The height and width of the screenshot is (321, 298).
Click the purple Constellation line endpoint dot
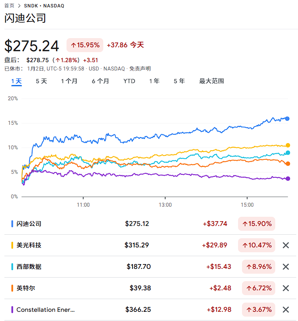pos(287,179)
